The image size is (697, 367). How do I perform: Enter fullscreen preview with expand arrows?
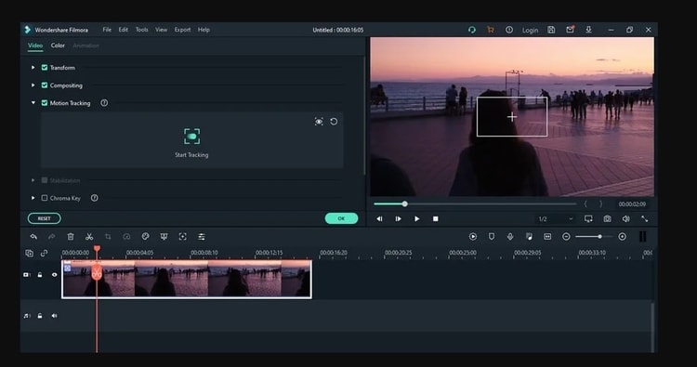click(x=645, y=218)
